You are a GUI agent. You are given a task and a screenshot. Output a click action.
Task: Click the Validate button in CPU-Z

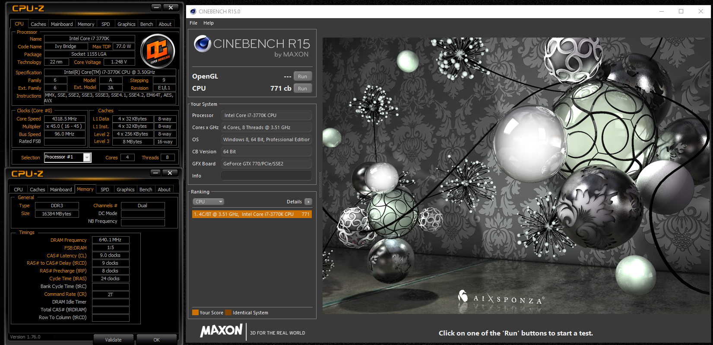113,340
